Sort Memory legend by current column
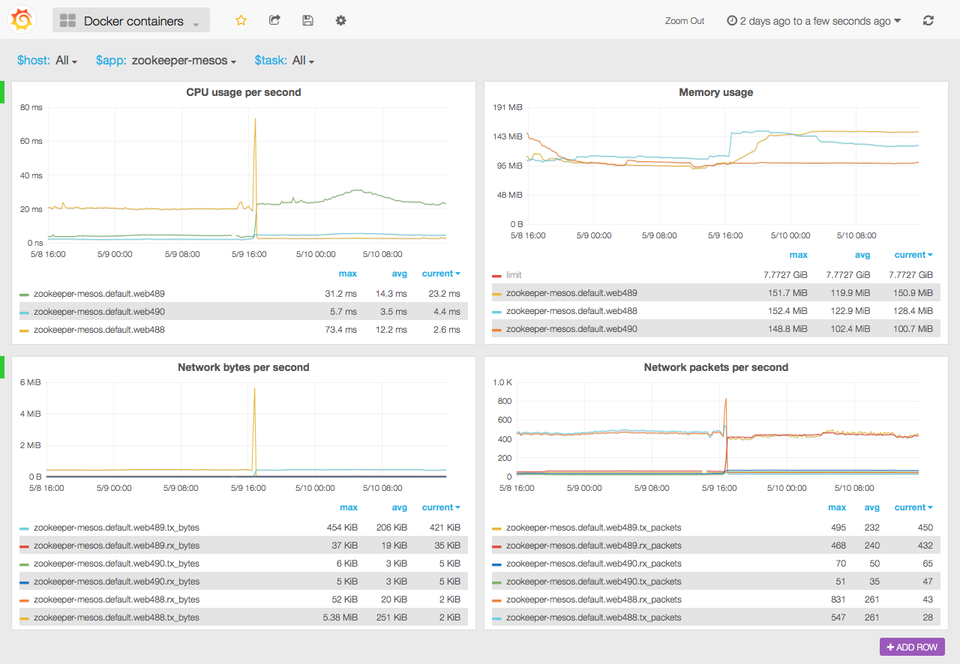Viewport: 960px width, 664px height. pos(913,255)
